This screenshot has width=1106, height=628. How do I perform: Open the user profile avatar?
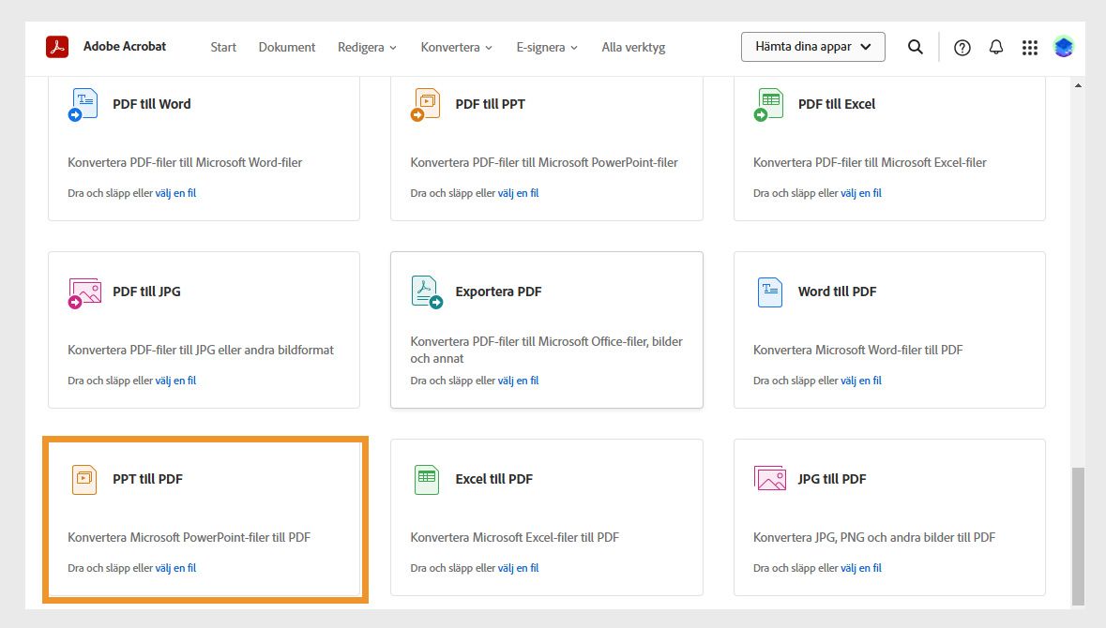point(1063,47)
